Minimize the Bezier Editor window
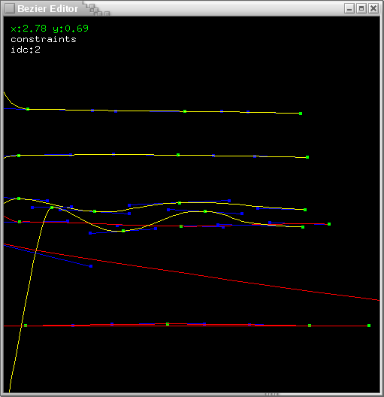Image resolution: width=384 pixels, height=397 pixels. click(x=349, y=8)
